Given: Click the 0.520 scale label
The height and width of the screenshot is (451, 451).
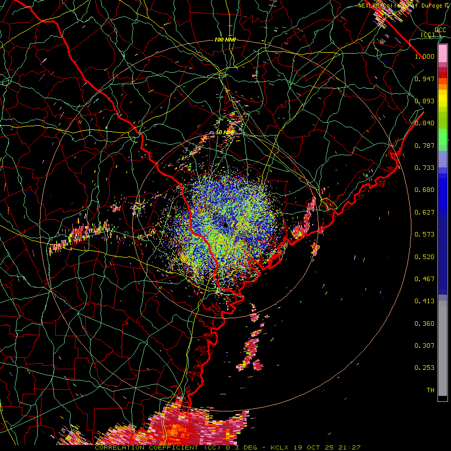Looking at the screenshot, I should tap(424, 257).
